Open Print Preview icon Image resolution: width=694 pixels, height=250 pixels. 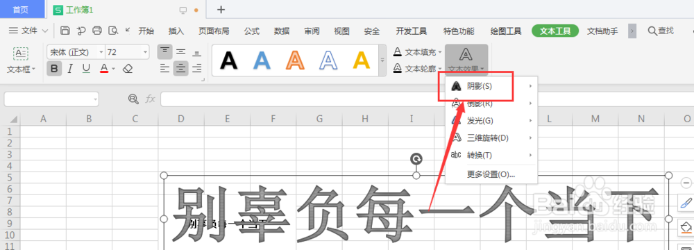click(x=113, y=31)
